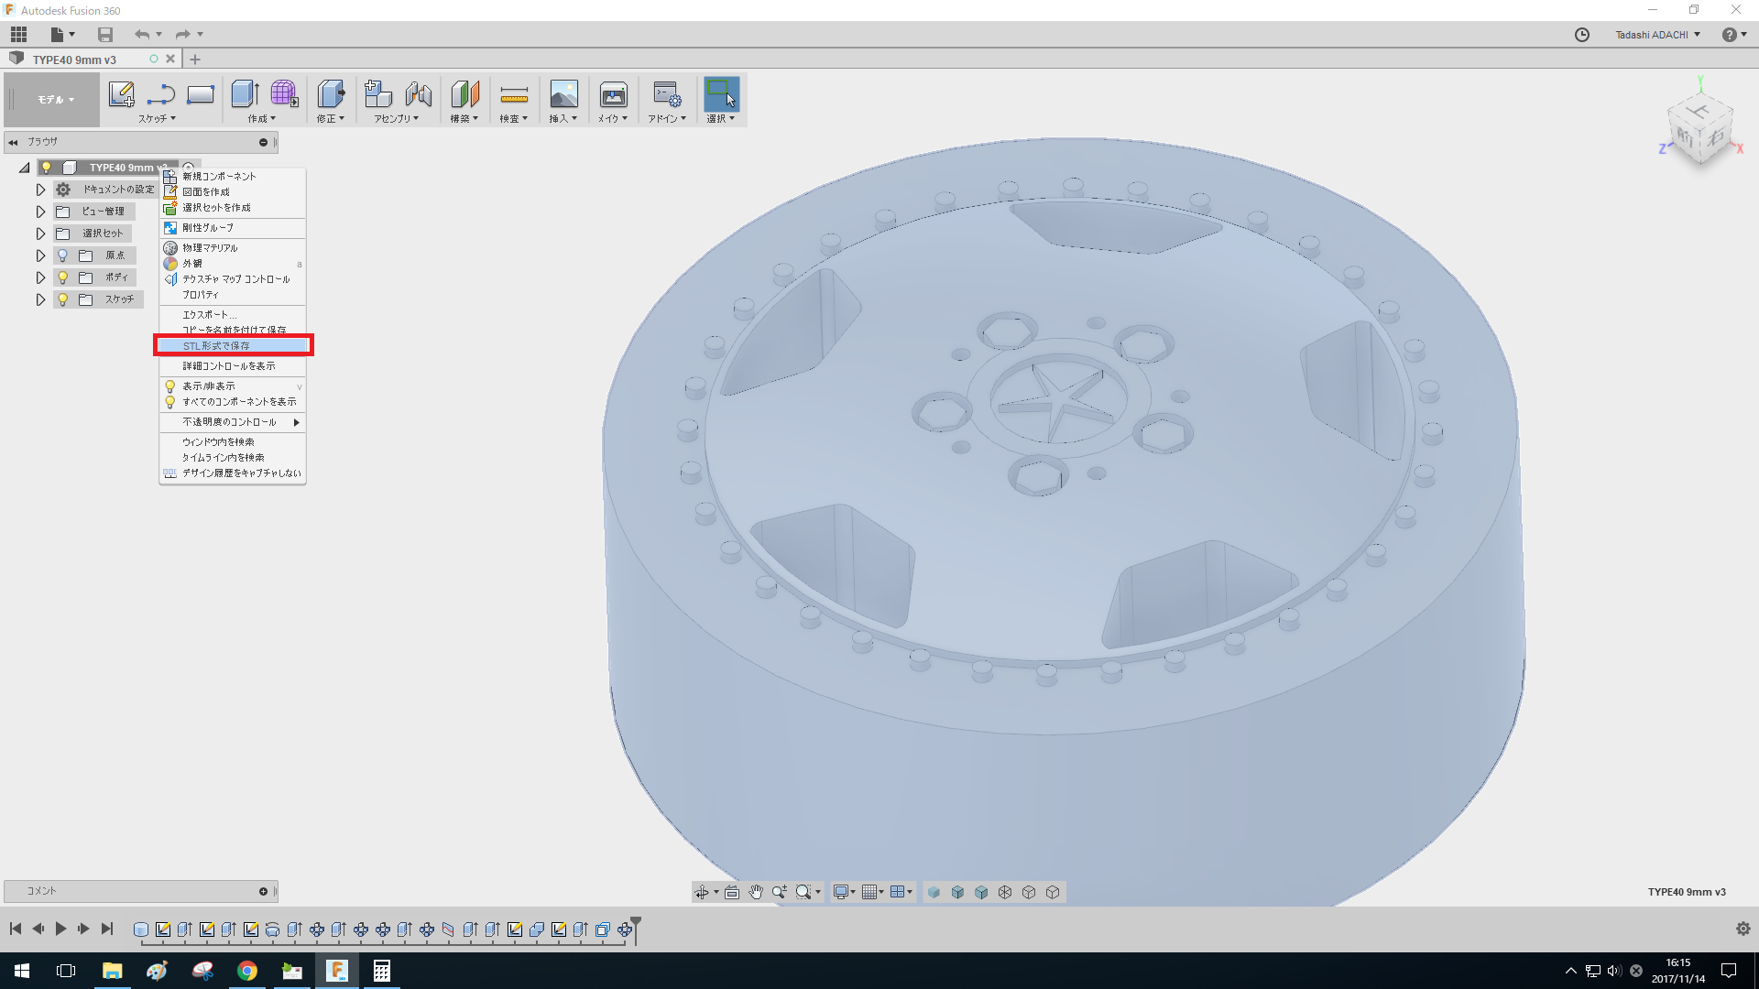Image resolution: width=1759 pixels, height=989 pixels.
Task: Choose STL形式で保存 from the context menu
Action: click(216, 346)
